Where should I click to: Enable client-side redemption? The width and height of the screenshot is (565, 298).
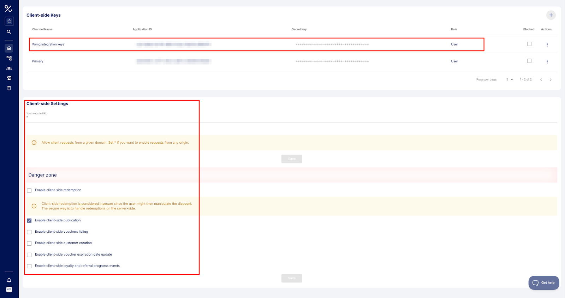[x=29, y=190]
